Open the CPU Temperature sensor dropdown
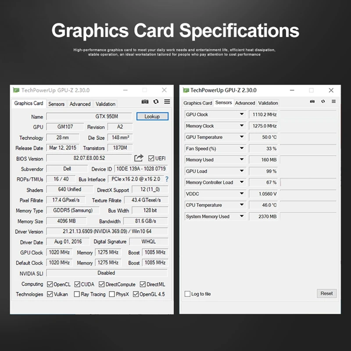Screen dimensions: 351x351 click(242, 204)
